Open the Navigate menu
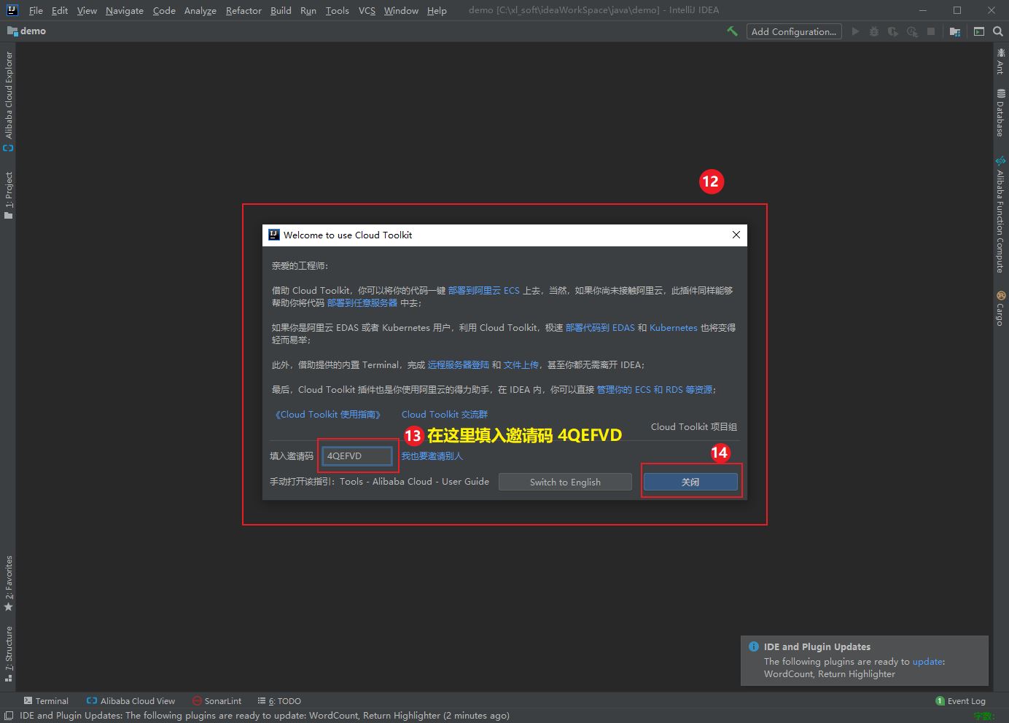 pos(125,10)
